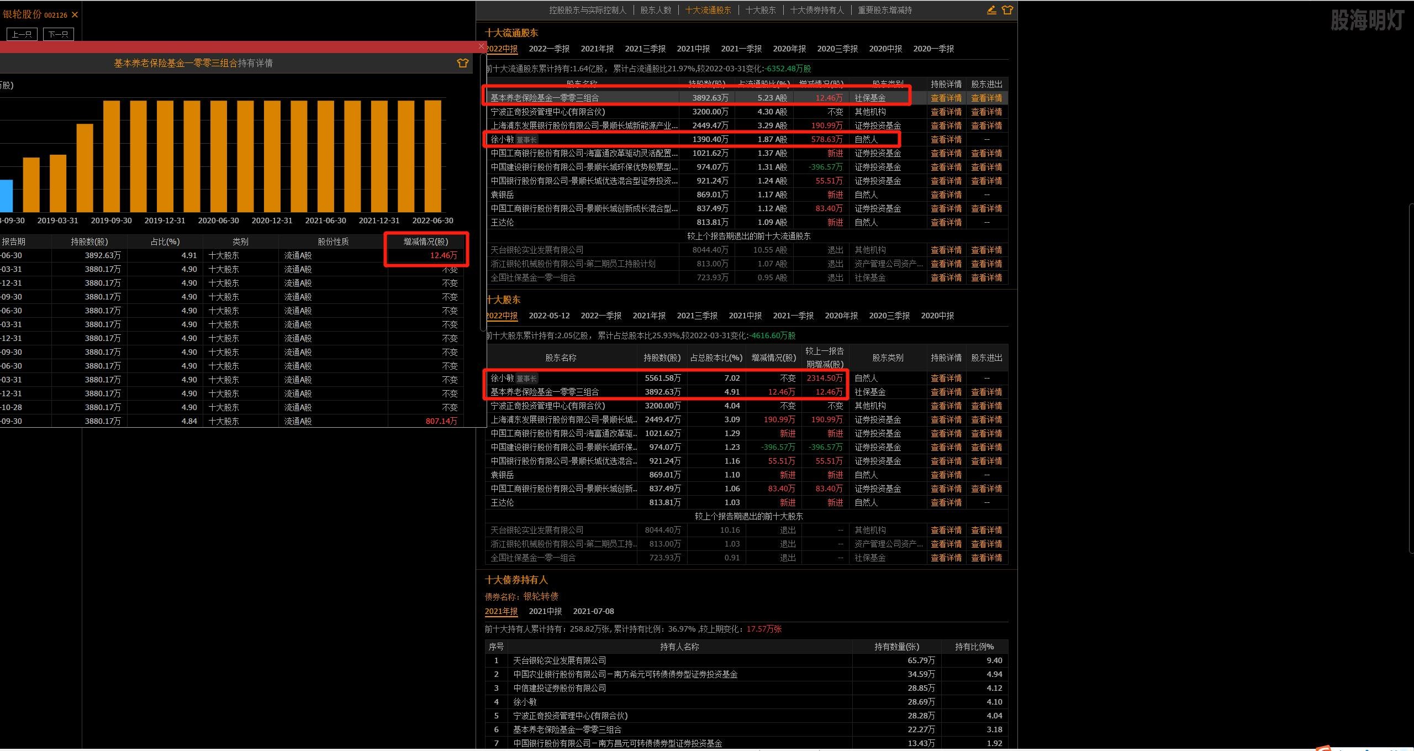Open 股东进出 查看详情 for 宁波正奇 in 十大流通股东
The width and height of the screenshot is (1414, 751).
pos(986,112)
